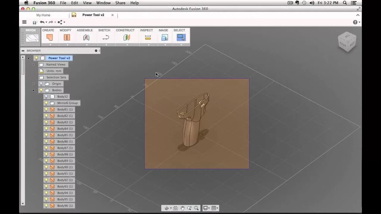Open the Modify dropdown arrow

[x=67, y=45]
